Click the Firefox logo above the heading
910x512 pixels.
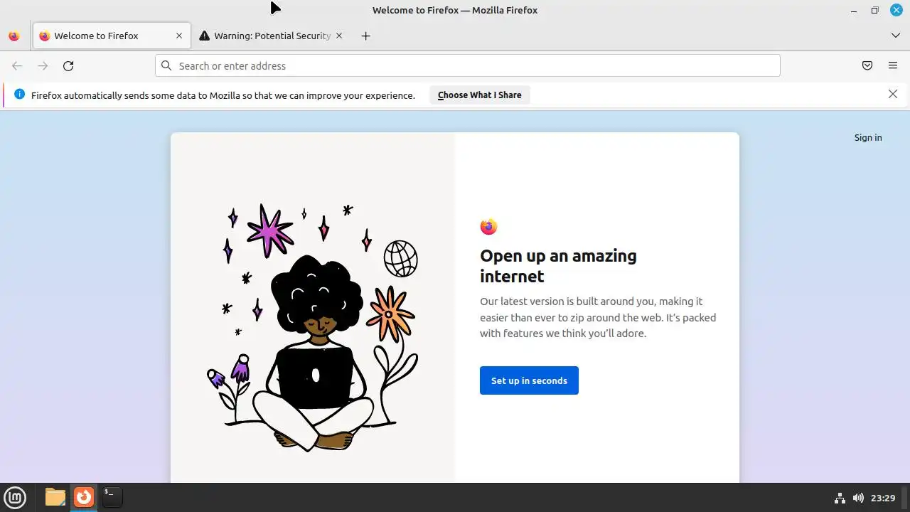pyautogui.click(x=488, y=227)
